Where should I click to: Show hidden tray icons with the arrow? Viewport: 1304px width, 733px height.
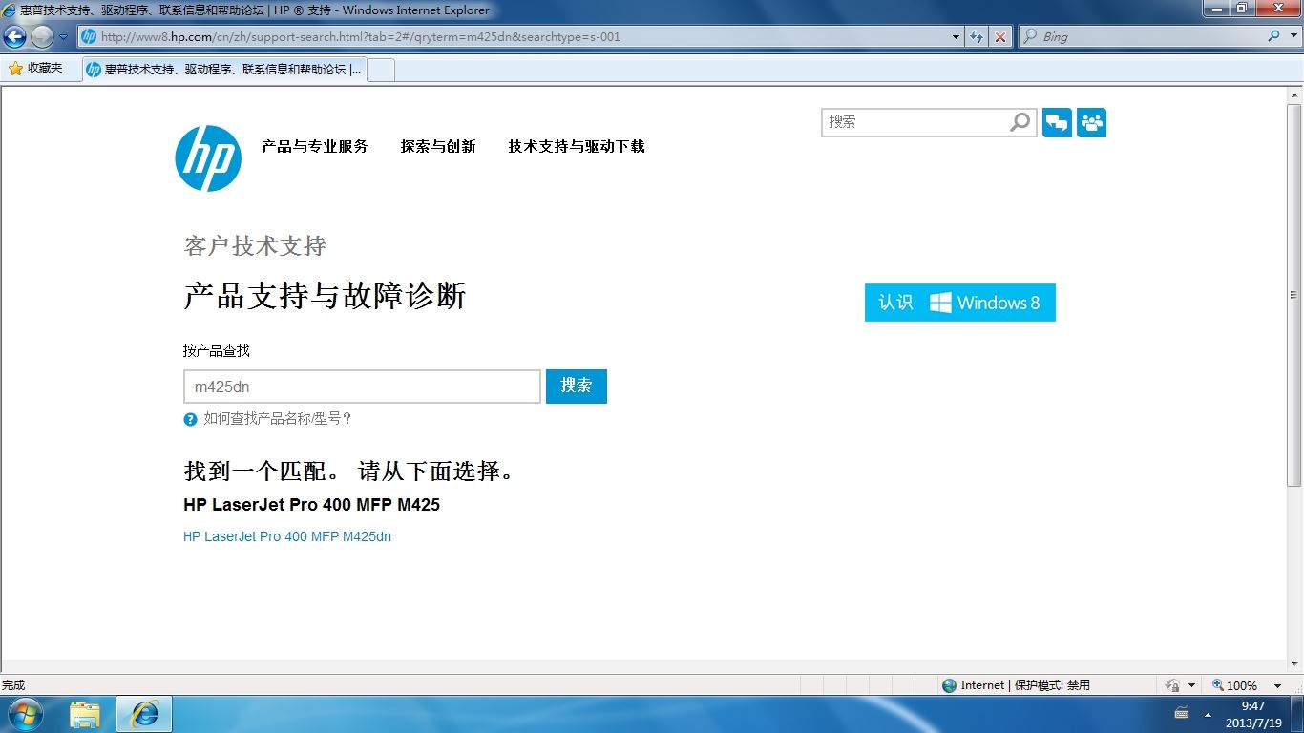pos(1209,714)
